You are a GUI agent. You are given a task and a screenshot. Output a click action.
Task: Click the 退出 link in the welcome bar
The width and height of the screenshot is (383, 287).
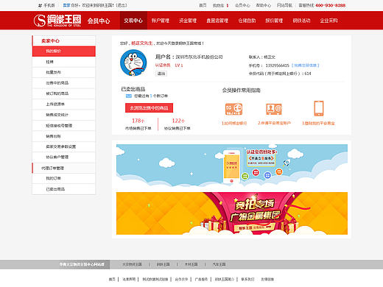click(122, 5)
